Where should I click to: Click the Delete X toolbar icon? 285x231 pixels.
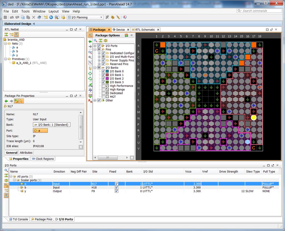click(34, 17)
